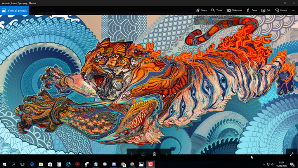Open the Windows Start menu
The width and height of the screenshot is (298, 168).
[x=4, y=164]
